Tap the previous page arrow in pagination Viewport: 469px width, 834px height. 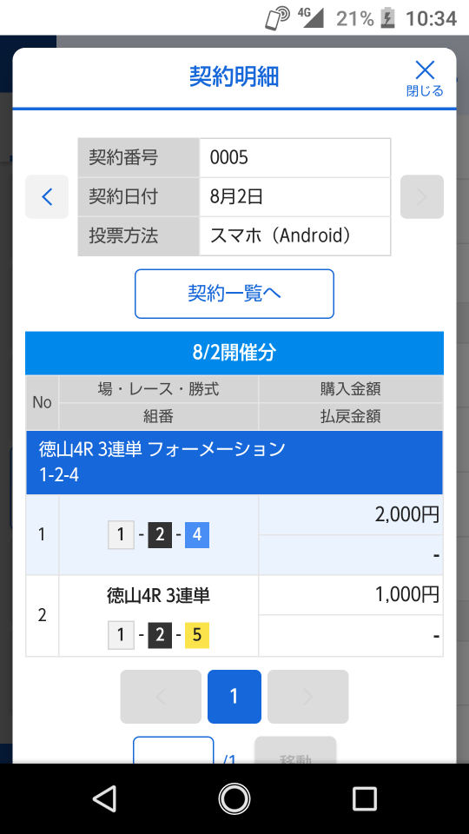pos(161,696)
